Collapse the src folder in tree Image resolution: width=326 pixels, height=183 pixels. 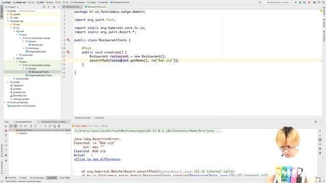tap(11, 28)
